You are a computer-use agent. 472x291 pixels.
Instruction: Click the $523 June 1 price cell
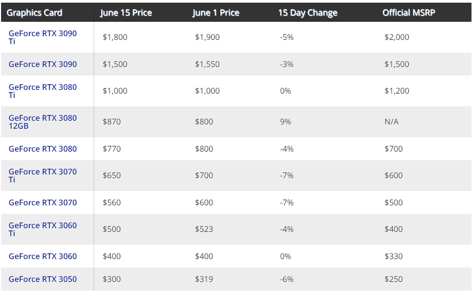coord(204,229)
